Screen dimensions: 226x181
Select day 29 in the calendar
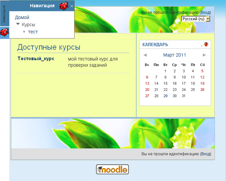(165, 96)
